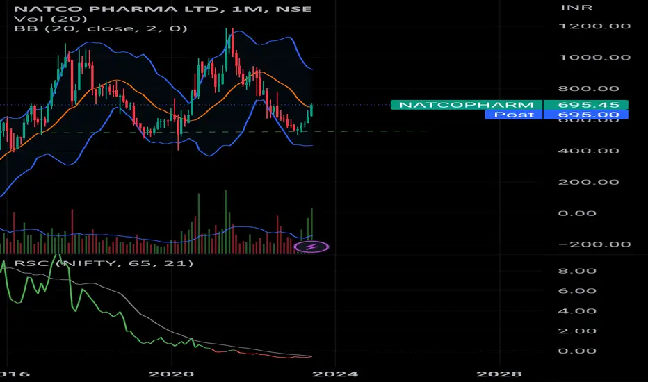Click the 2.00 RSC axis value
This screenshot has height=382, width=648.
(577, 331)
